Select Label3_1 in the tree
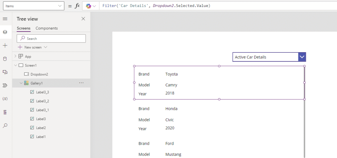Screen dimensions: 337x158 click(x=42, y=110)
